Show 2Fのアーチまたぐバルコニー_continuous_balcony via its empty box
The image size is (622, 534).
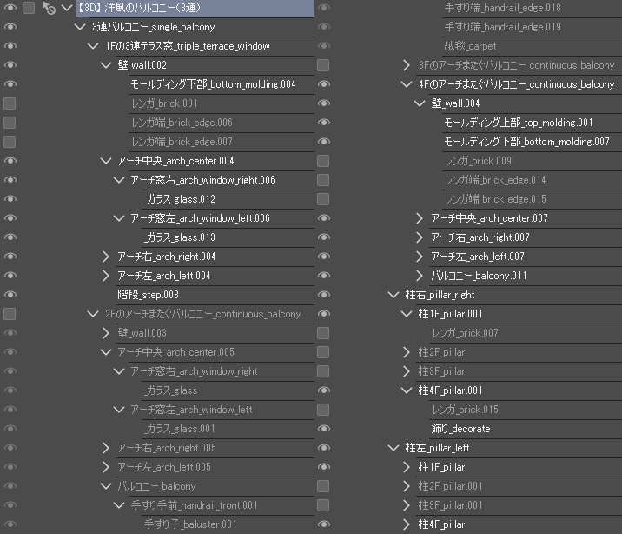pos(10,314)
